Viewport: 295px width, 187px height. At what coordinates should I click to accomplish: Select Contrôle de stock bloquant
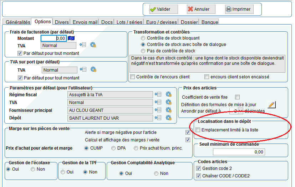pos(143,38)
